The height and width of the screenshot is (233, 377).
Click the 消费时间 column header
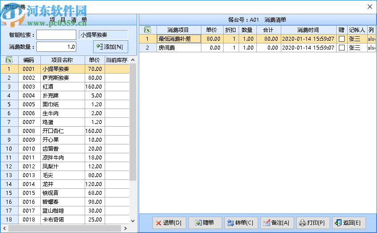[x=309, y=30]
